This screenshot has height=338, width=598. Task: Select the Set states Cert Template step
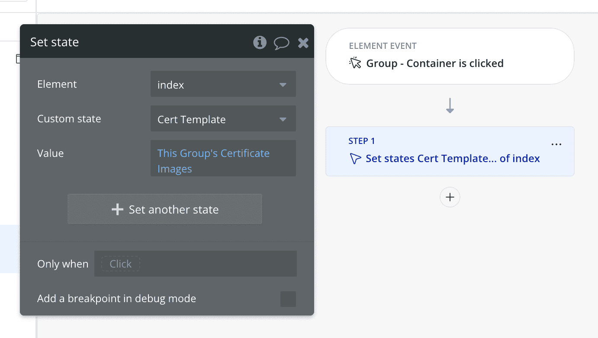pyautogui.click(x=452, y=159)
